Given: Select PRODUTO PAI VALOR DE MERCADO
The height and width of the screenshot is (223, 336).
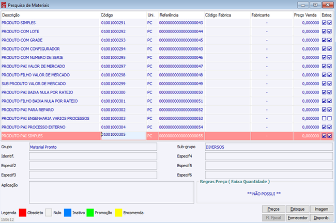Looking at the screenshot, I should click(33, 66).
